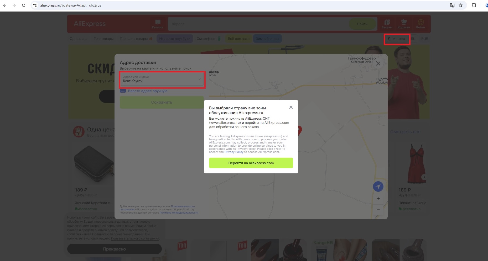
Task: Open the Заказы orders icon
Action: click(387, 24)
